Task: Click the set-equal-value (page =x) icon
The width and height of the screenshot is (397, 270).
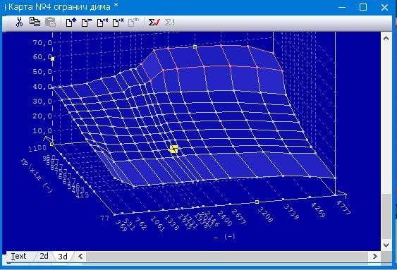Action: [102, 23]
